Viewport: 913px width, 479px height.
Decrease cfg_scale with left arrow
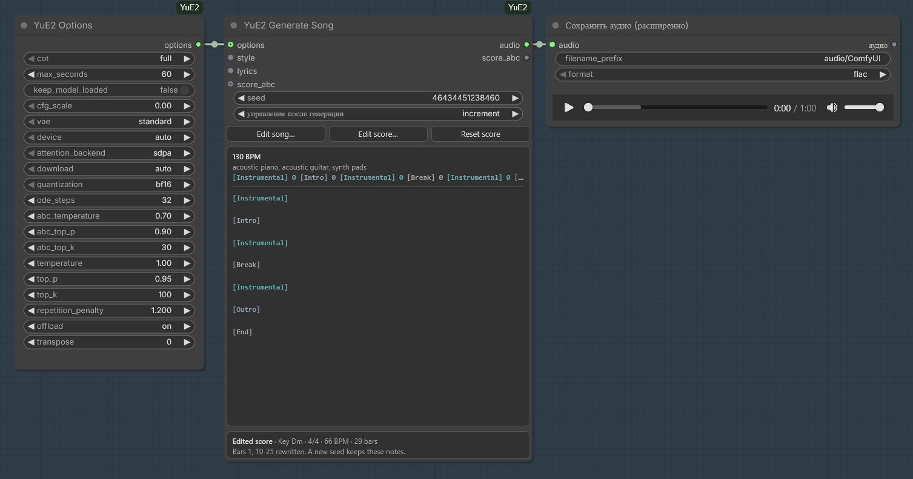[30, 106]
